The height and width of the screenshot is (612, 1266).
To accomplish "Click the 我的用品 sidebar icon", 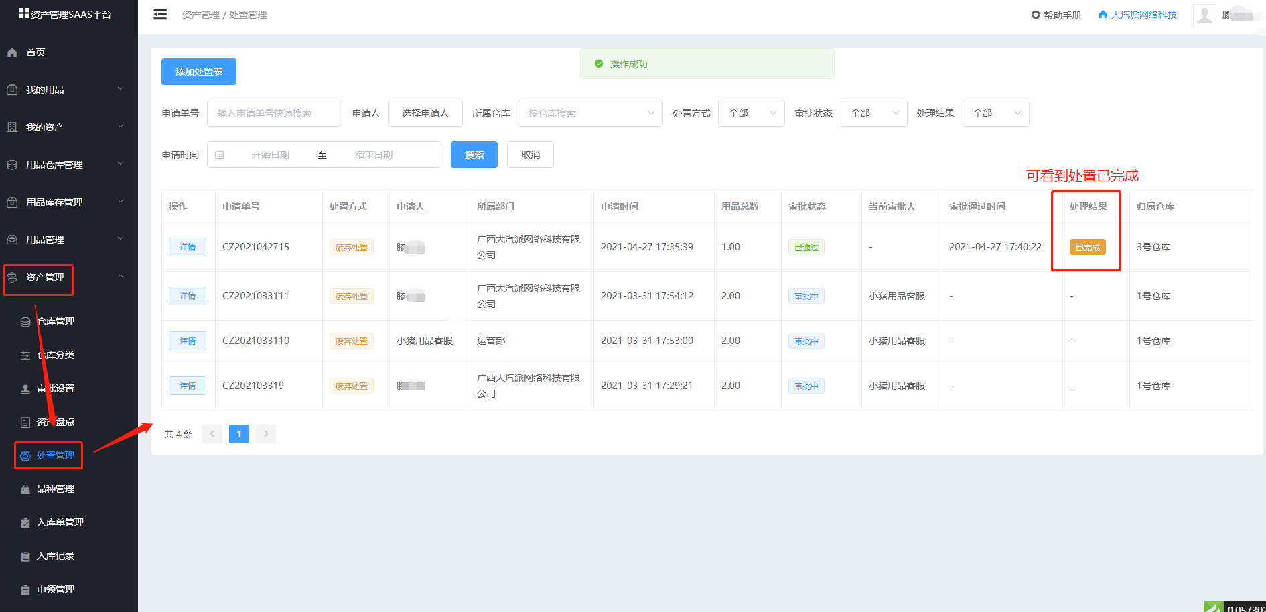I will click(x=12, y=90).
